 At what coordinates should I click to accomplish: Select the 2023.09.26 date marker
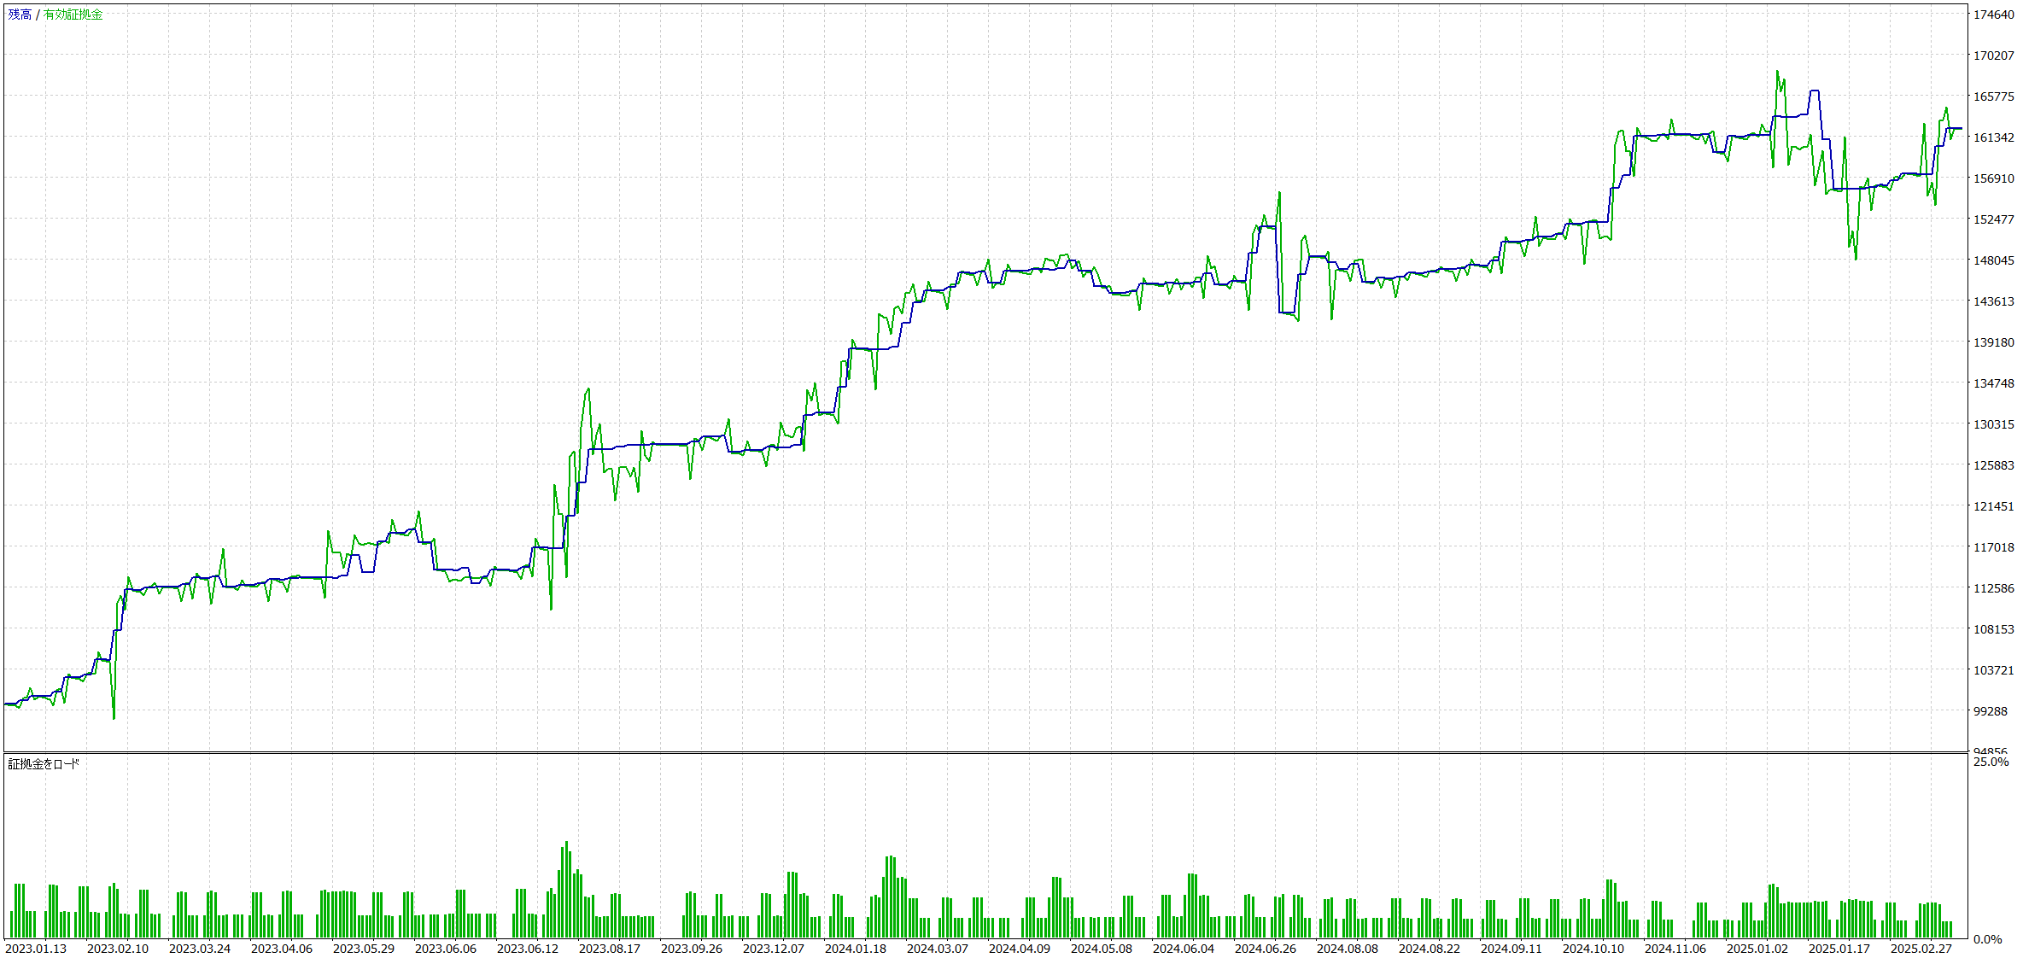click(692, 949)
